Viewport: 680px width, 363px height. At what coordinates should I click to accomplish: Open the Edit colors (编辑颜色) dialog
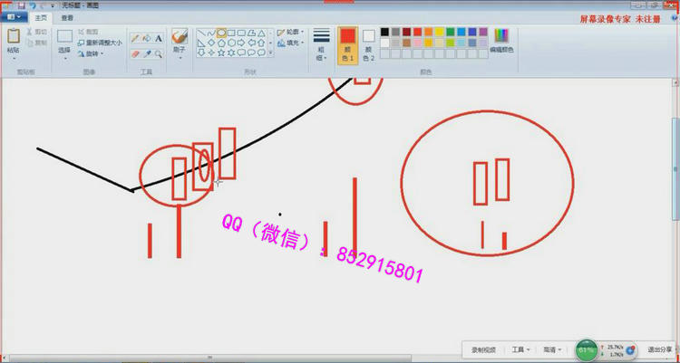(x=500, y=39)
